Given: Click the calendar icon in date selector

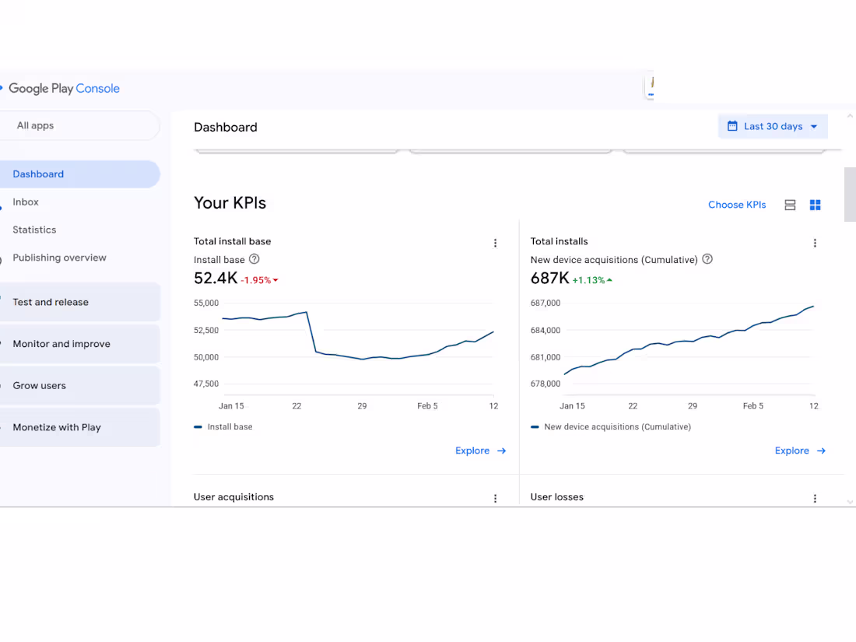Looking at the screenshot, I should click(x=732, y=126).
